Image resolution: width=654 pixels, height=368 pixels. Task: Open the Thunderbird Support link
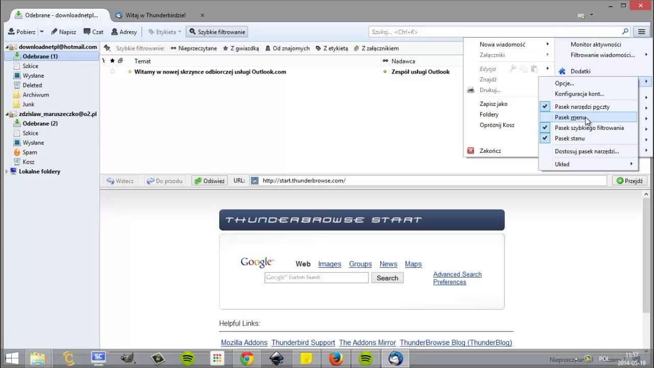pyautogui.click(x=303, y=342)
